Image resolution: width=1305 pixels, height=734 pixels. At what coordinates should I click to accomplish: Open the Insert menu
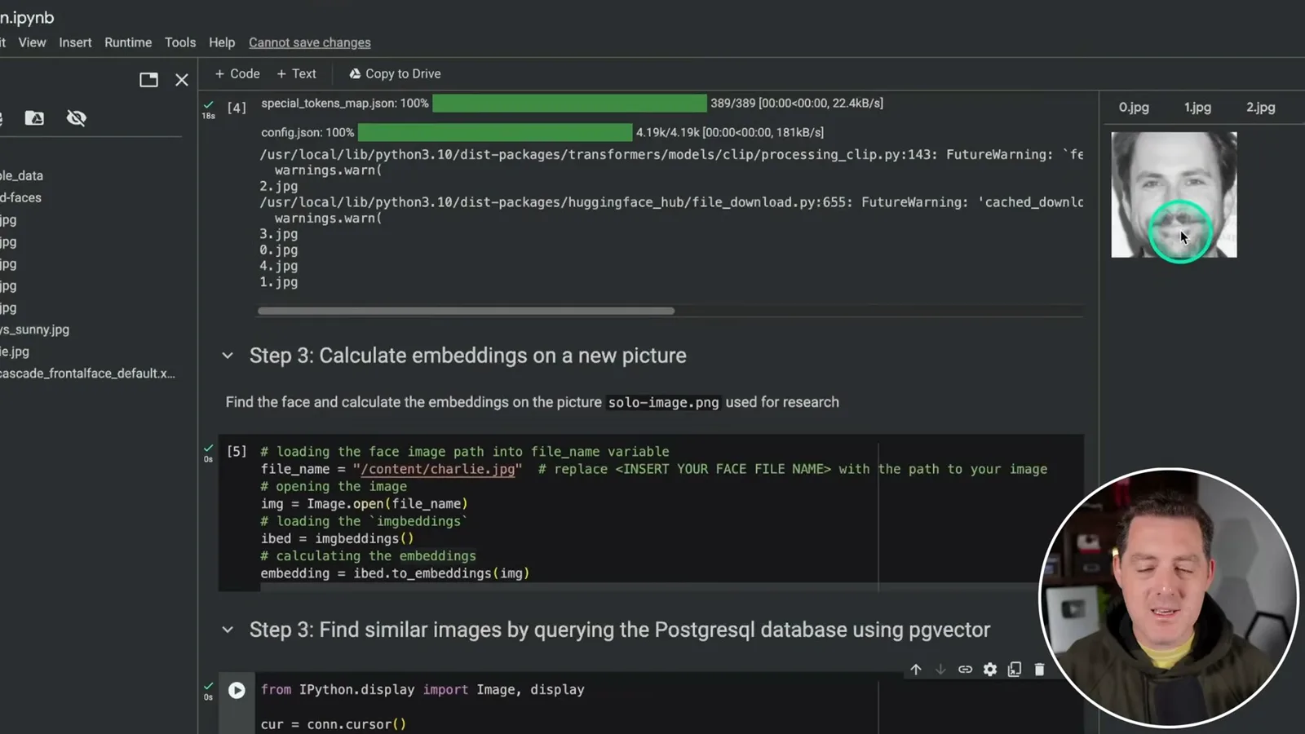click(x=75, y=42)
